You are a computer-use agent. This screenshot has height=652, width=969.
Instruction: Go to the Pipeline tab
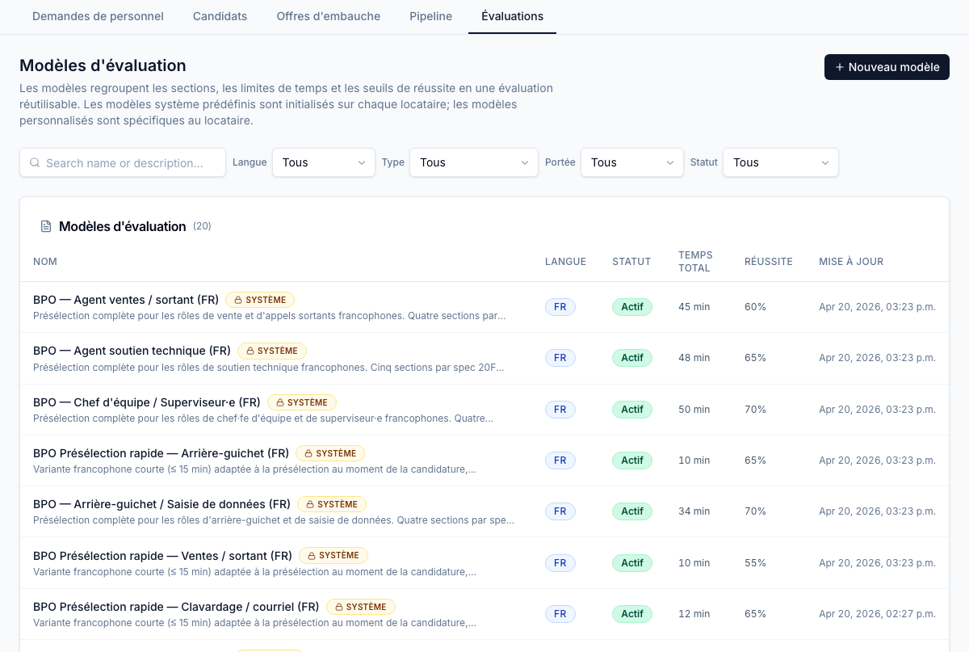(x=430, y=16)
